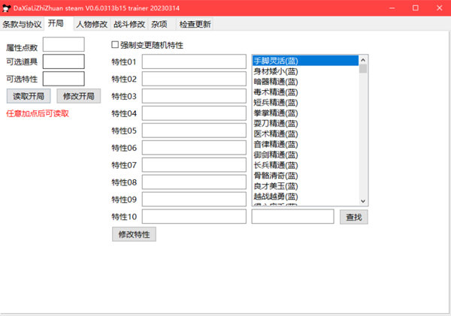This screenshot has height=316, width=451.
Task: Select the 杂项 tab
Action: (159, 23)
